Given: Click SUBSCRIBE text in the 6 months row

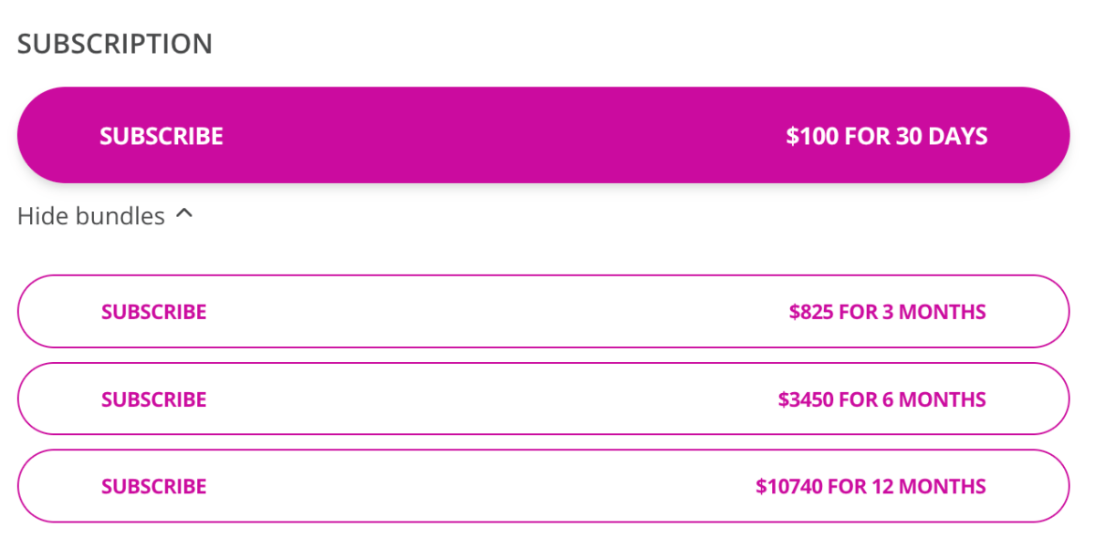Looking at the screenshot, I should point(154,399).
